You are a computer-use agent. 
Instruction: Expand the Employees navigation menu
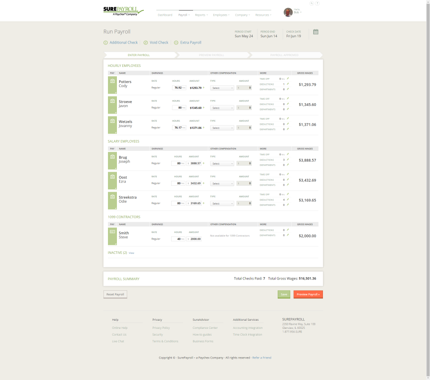[221, 15]
